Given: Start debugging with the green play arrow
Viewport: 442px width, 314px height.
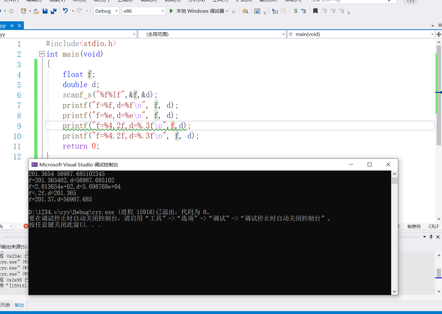Looking at the screenshot, I should (x=171, y=11).
